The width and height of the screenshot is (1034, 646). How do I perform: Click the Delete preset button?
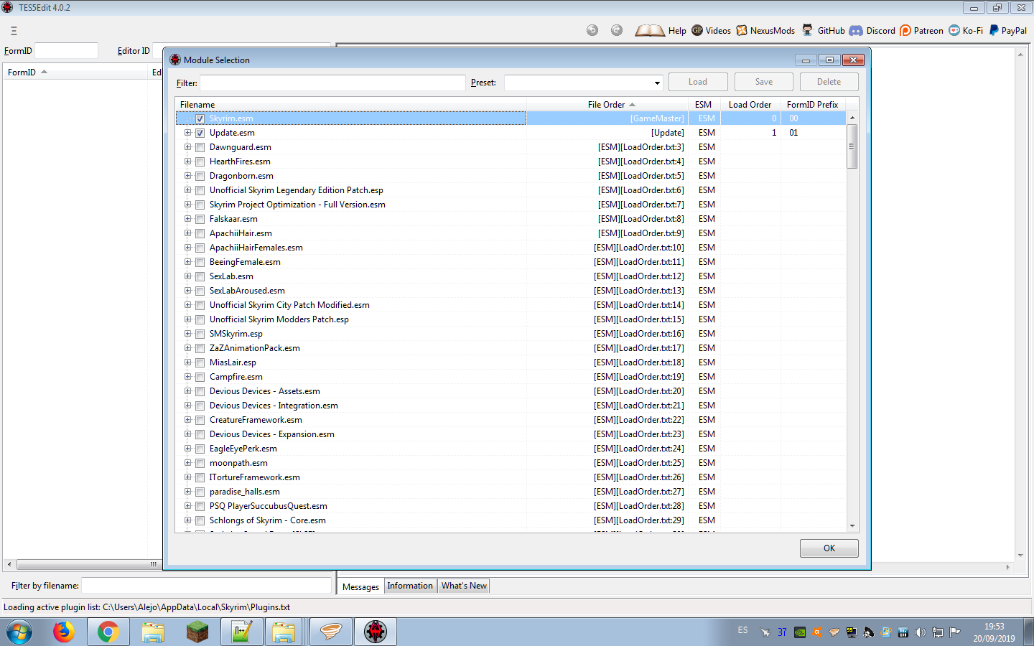click(x=829, y=82)
